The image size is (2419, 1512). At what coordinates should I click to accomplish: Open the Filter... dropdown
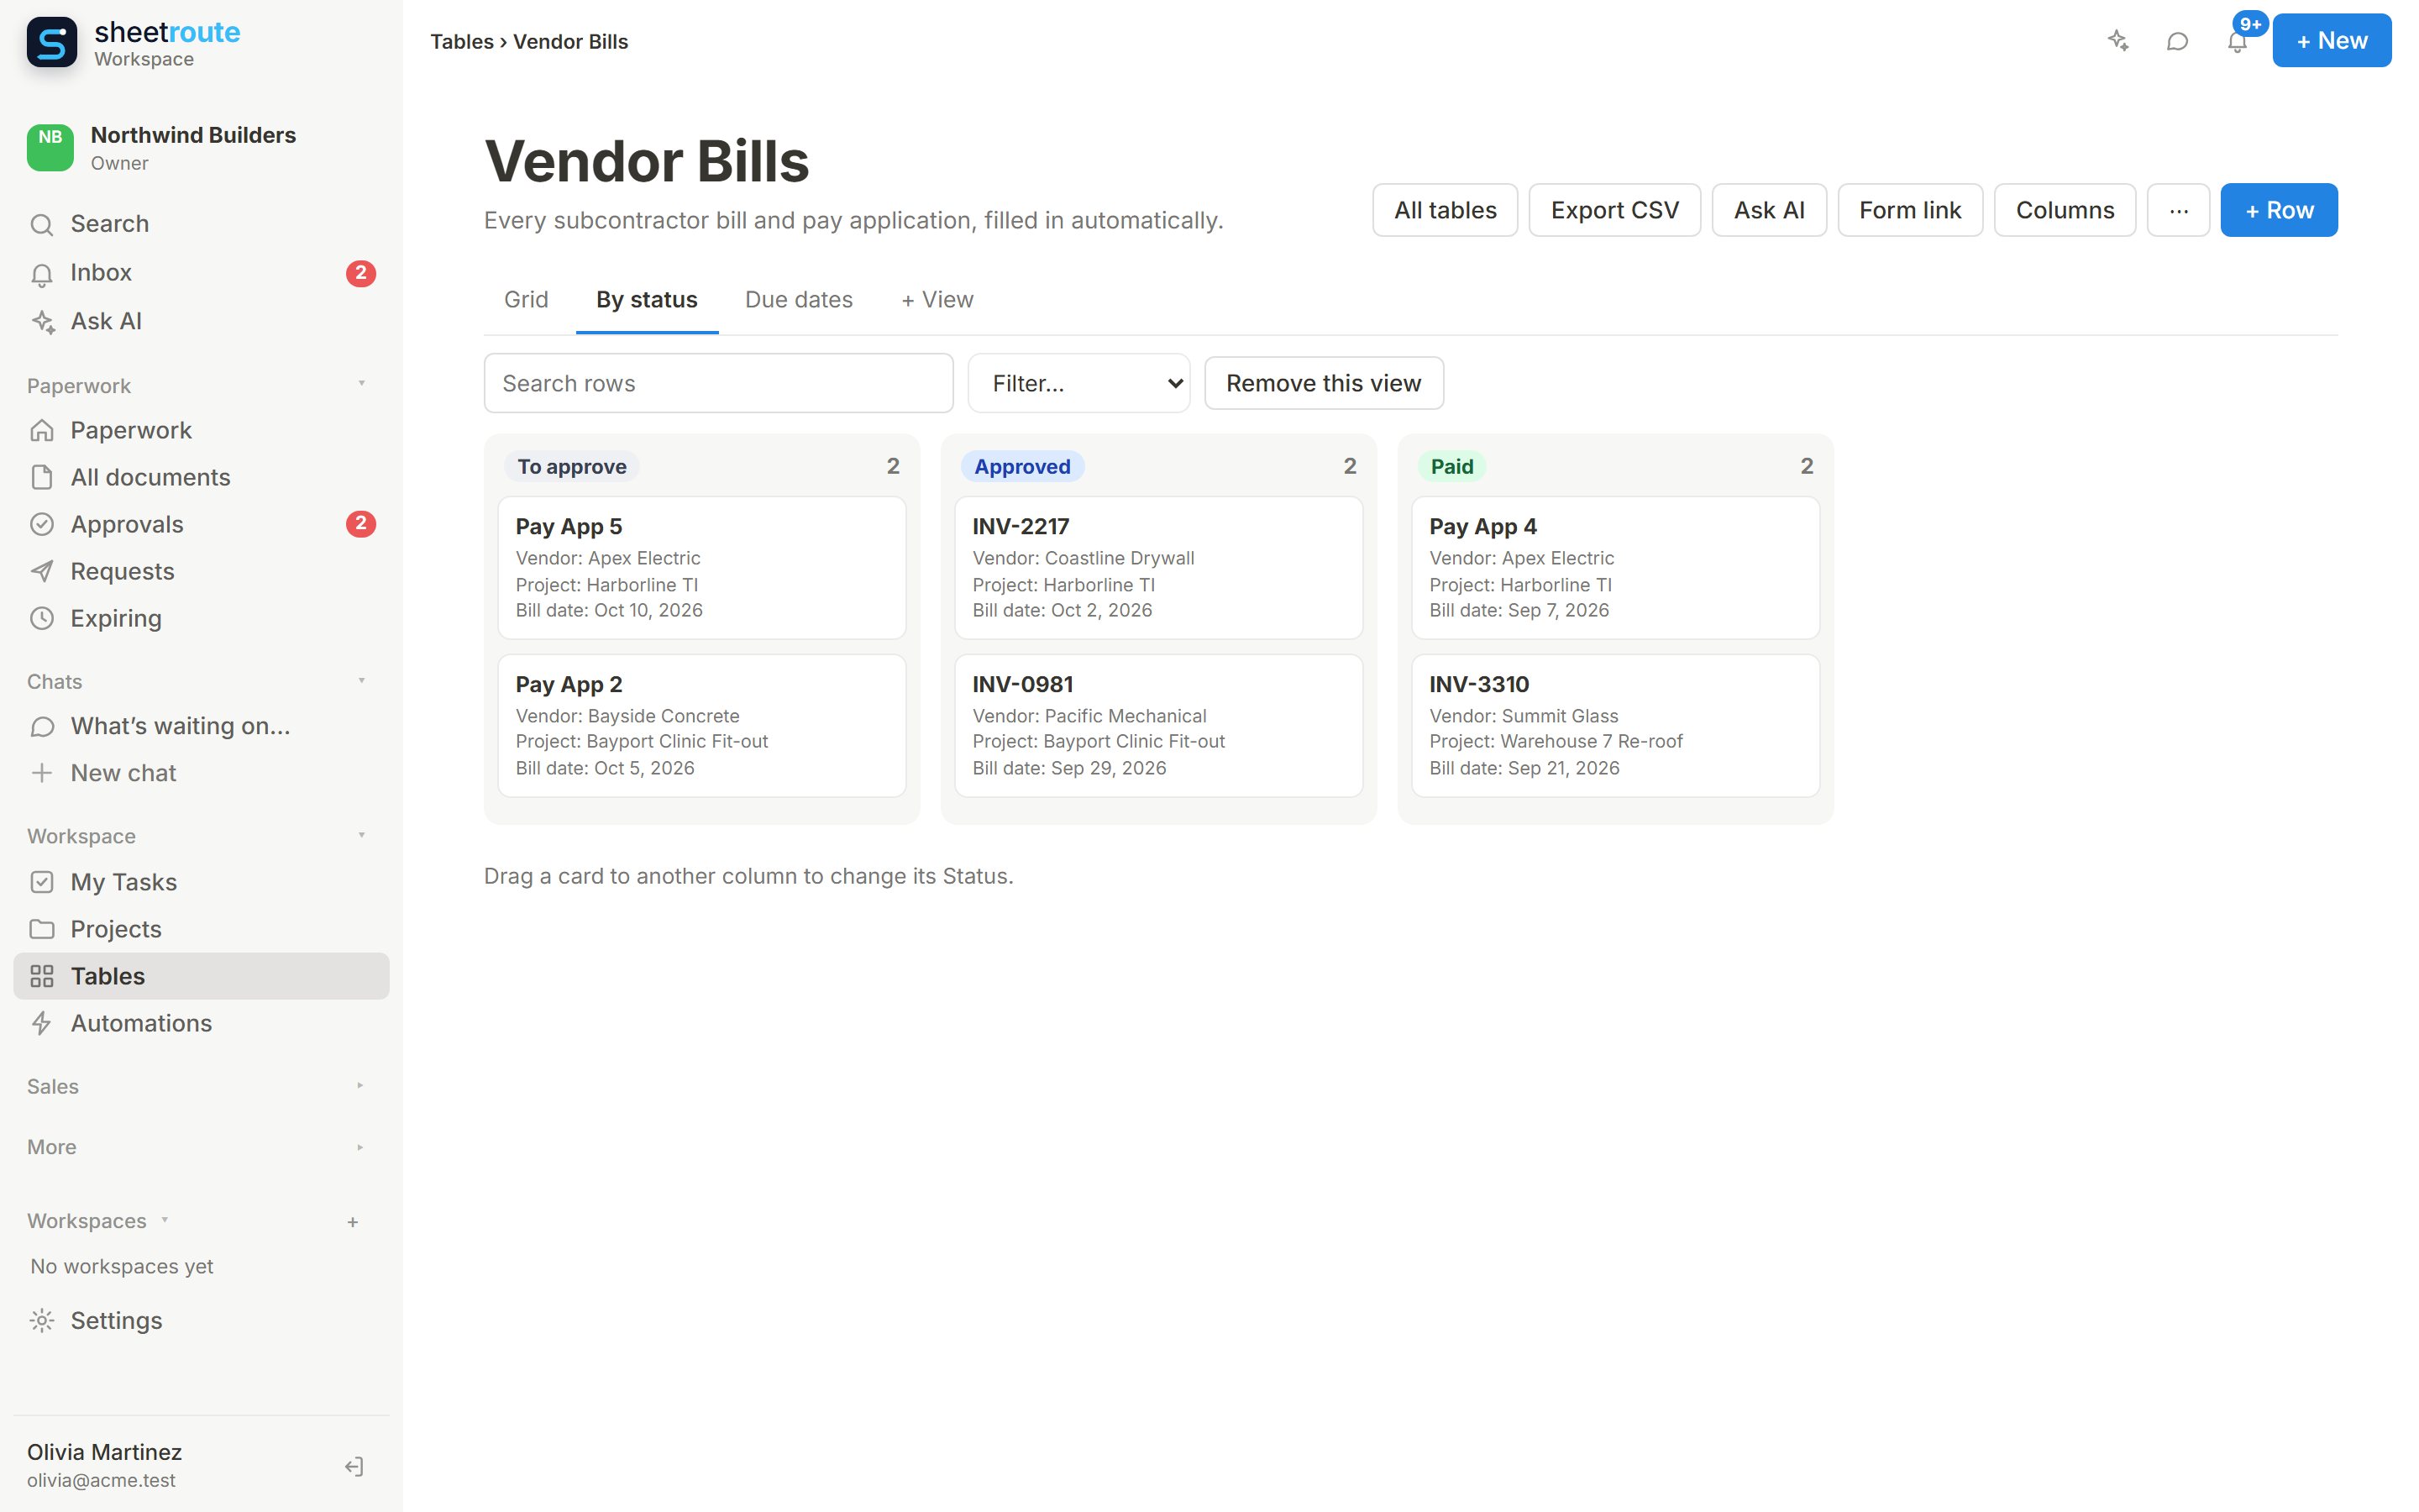(1078, 383)
